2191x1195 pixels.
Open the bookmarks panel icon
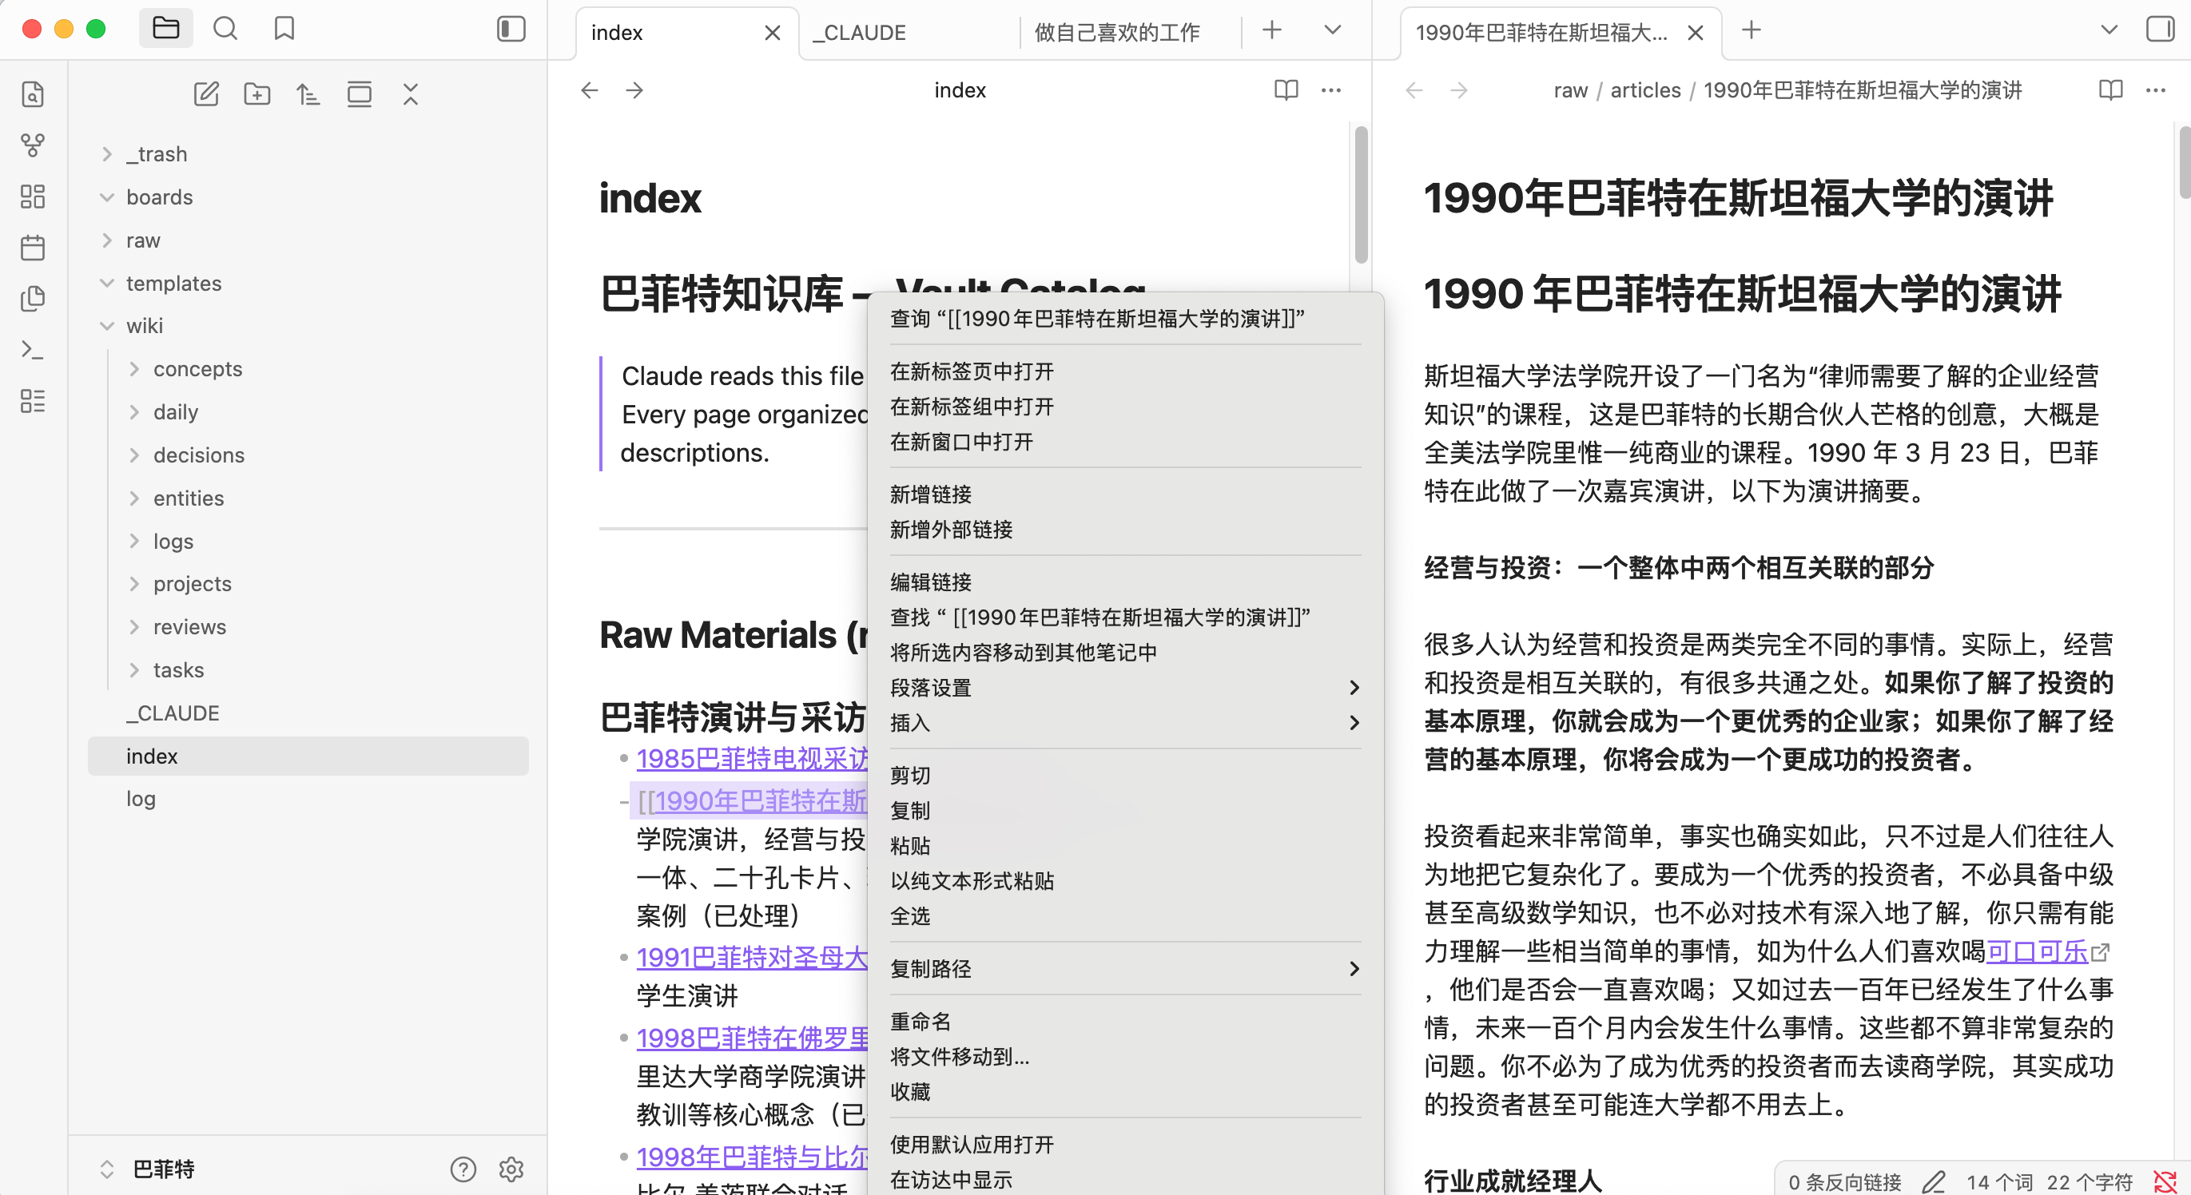(x=284, y=29)
